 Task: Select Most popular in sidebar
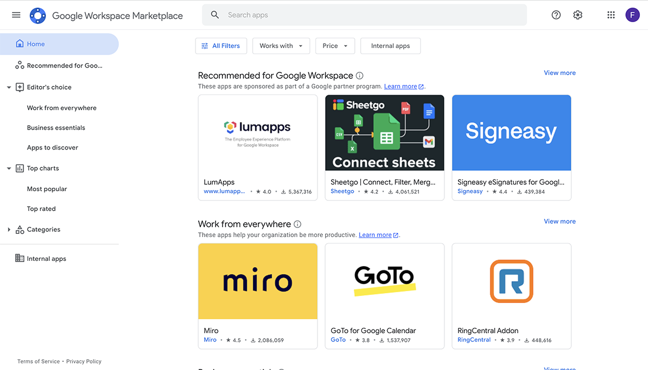pos(47,189)
